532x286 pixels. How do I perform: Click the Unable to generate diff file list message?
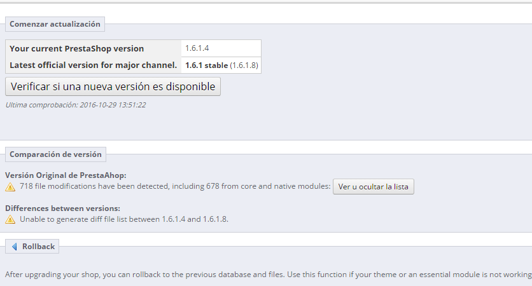point(124,219)
